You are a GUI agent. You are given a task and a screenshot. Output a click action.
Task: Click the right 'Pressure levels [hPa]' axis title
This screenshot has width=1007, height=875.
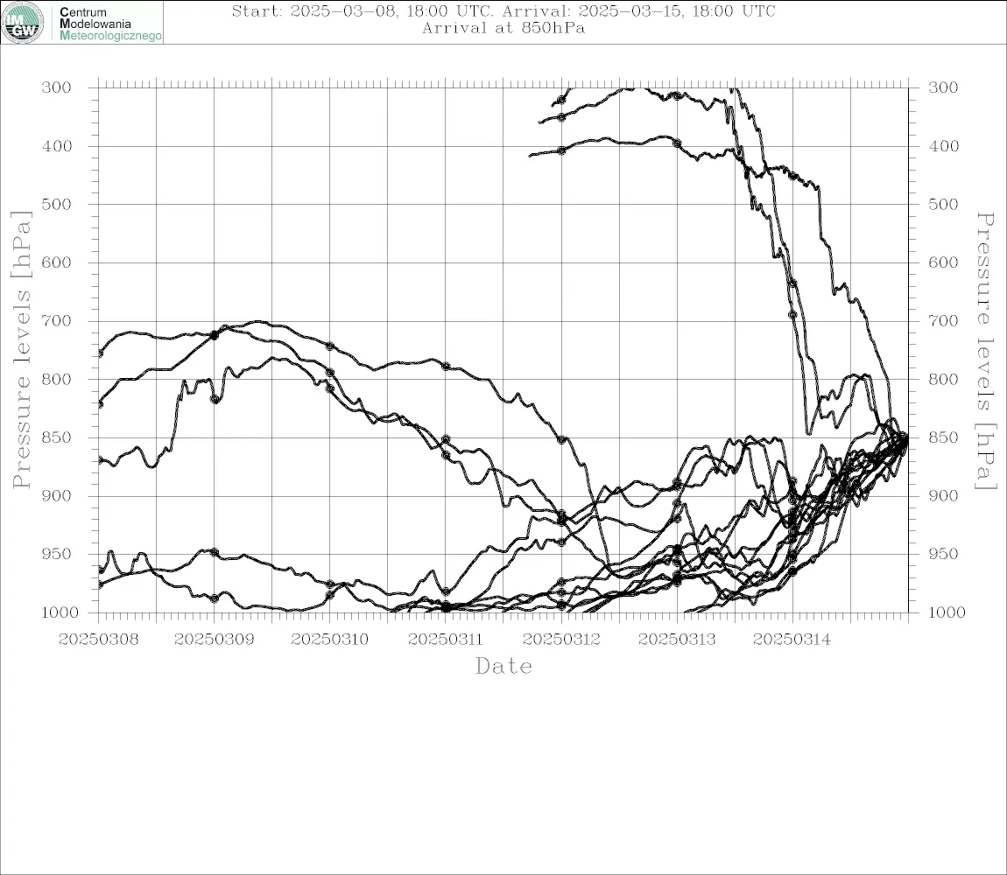pos(985,351)
